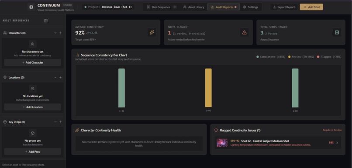Image resolution: width=352 pixels, height=168 pixels.
Task: Click the empty-state prop cube placeholder icon
Action: tap(33, 133)
